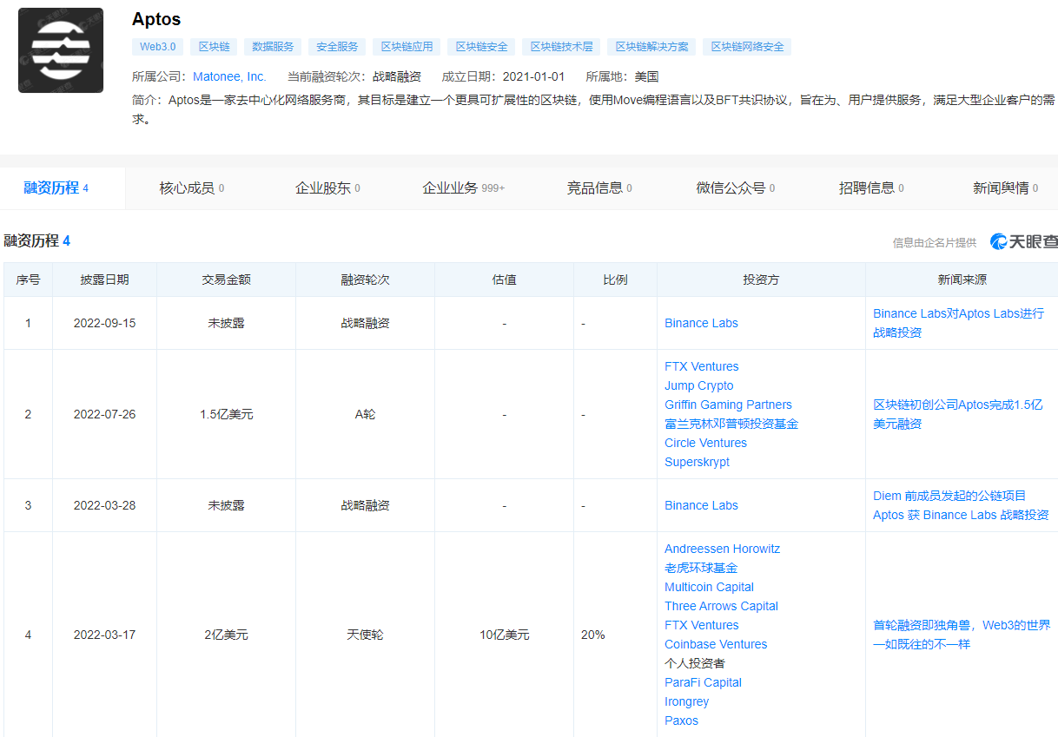Open FTX Ventures in the 天使轮 row
The width and height of the screenshot is (1058, 737).
pyautogui.click(x=702, y=625)
